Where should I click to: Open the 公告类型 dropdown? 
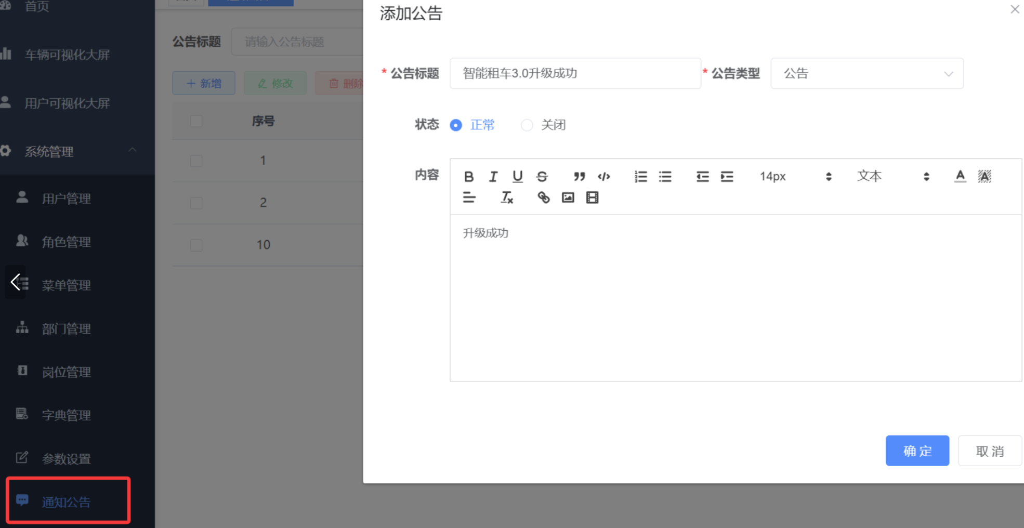(x=867, y=74)
